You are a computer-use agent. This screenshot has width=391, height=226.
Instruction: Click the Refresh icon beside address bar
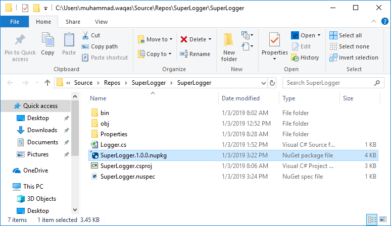(x=272, y=83)
